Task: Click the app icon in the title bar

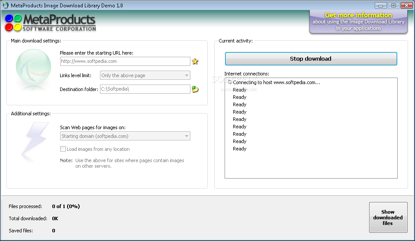Action: 5,5
